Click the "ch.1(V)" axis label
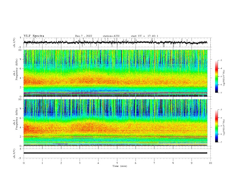Screen dimensions: 237x183 tap(14, 42)
